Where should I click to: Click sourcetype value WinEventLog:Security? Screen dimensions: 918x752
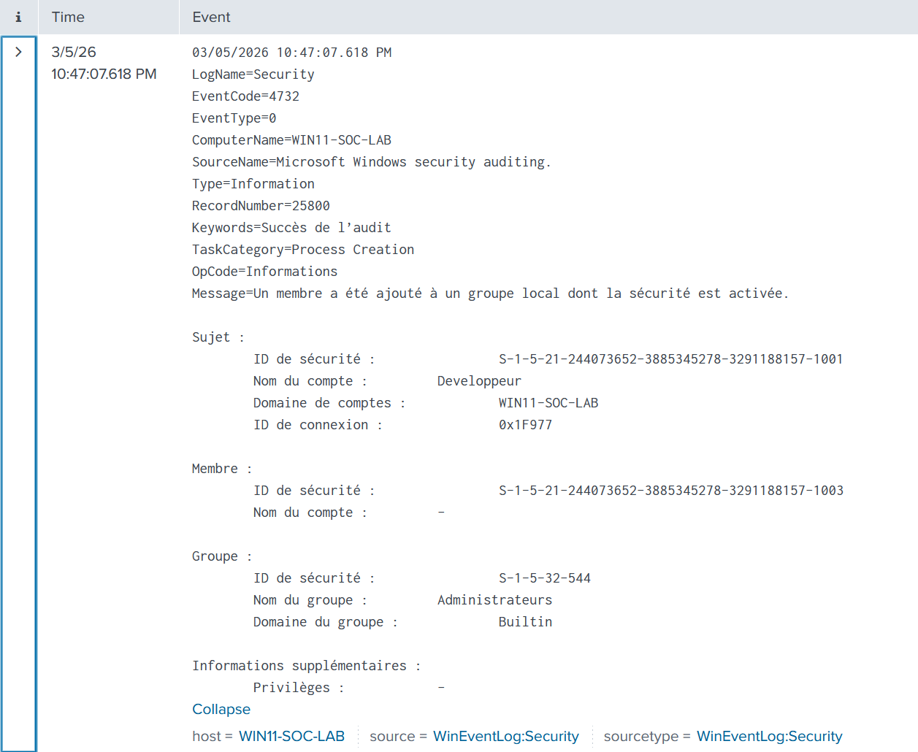click(770, 736)
